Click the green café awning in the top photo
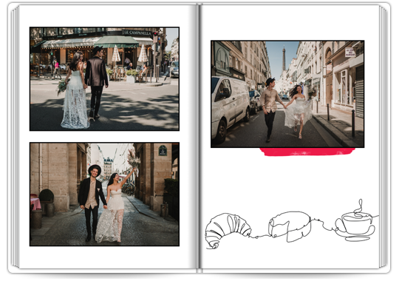Screen dimensions: 399x281 (117, 41)
